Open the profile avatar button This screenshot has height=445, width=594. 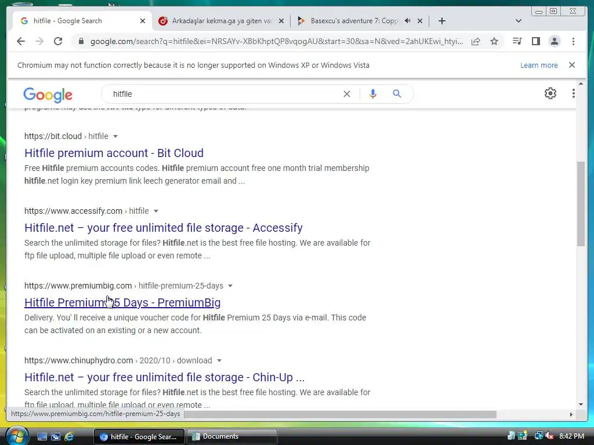pos(554,41)
